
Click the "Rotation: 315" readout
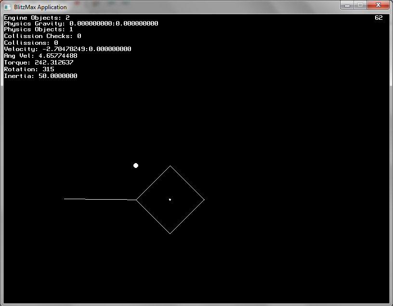pyautogui.click(x=29, y=69)
